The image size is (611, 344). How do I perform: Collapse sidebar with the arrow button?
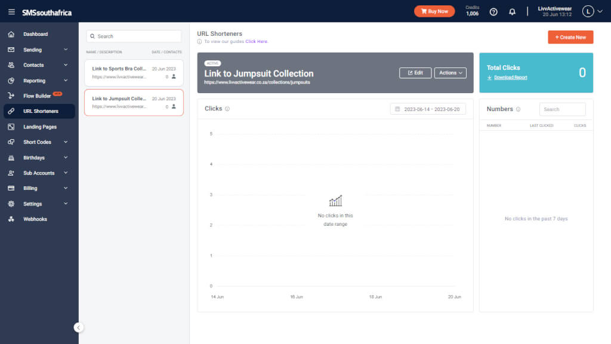click(x=79, y=327)
